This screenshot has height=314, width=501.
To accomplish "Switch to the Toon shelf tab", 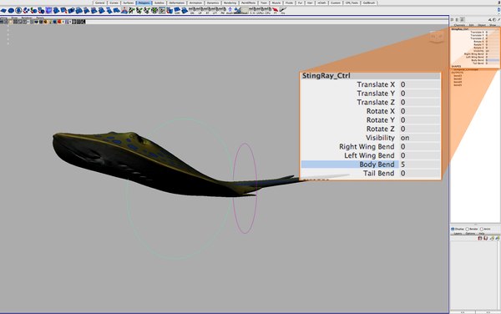I will pos(264,3).
